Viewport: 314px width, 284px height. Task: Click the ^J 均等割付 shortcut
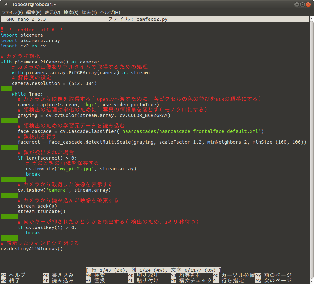(186, 275)
